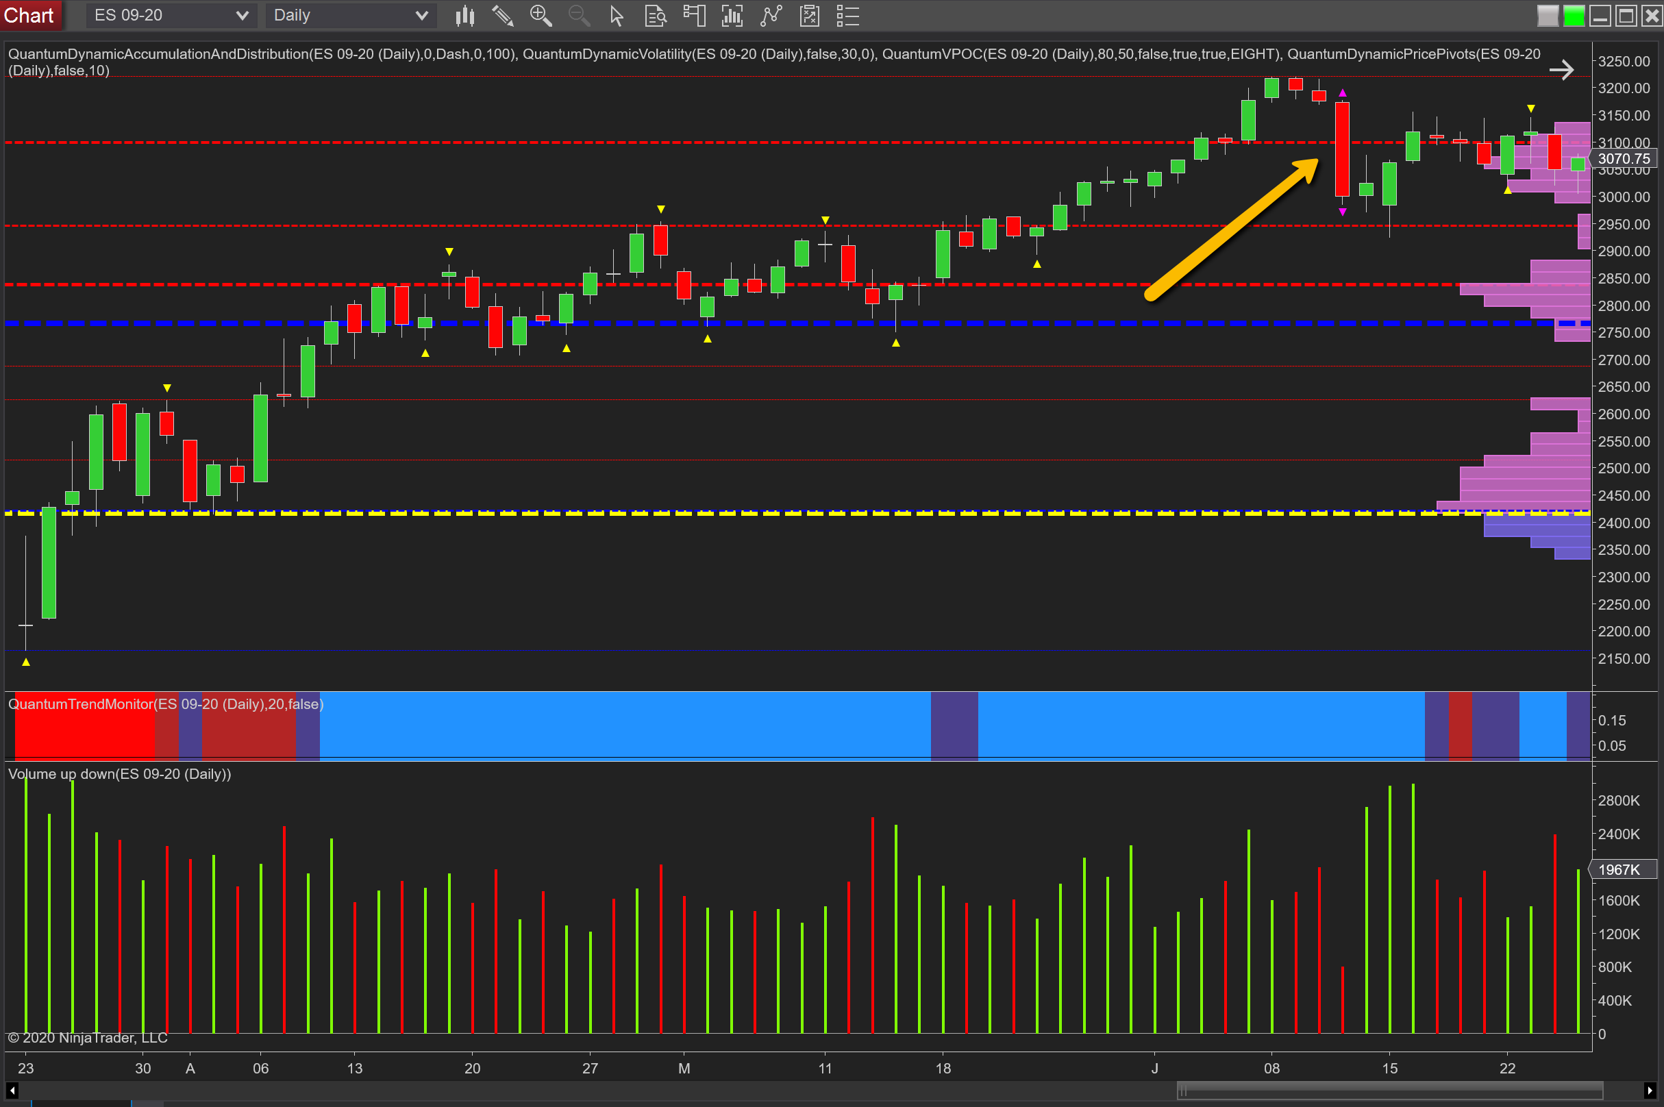Click the scroll right arrow at bottom
Screen dimensions: 1664x1107
pos(1650,1091)
